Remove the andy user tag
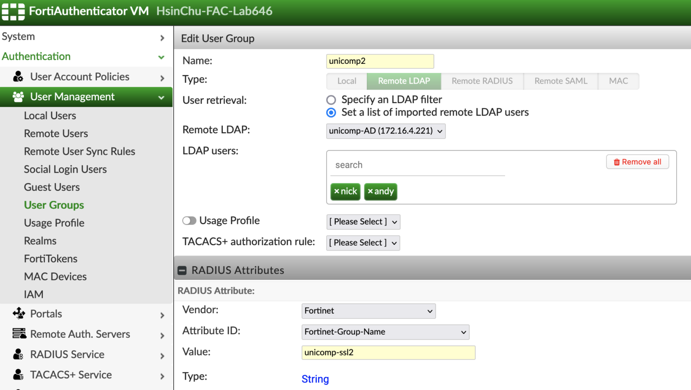This screenshot has height=390, width=691. (370, 191)
